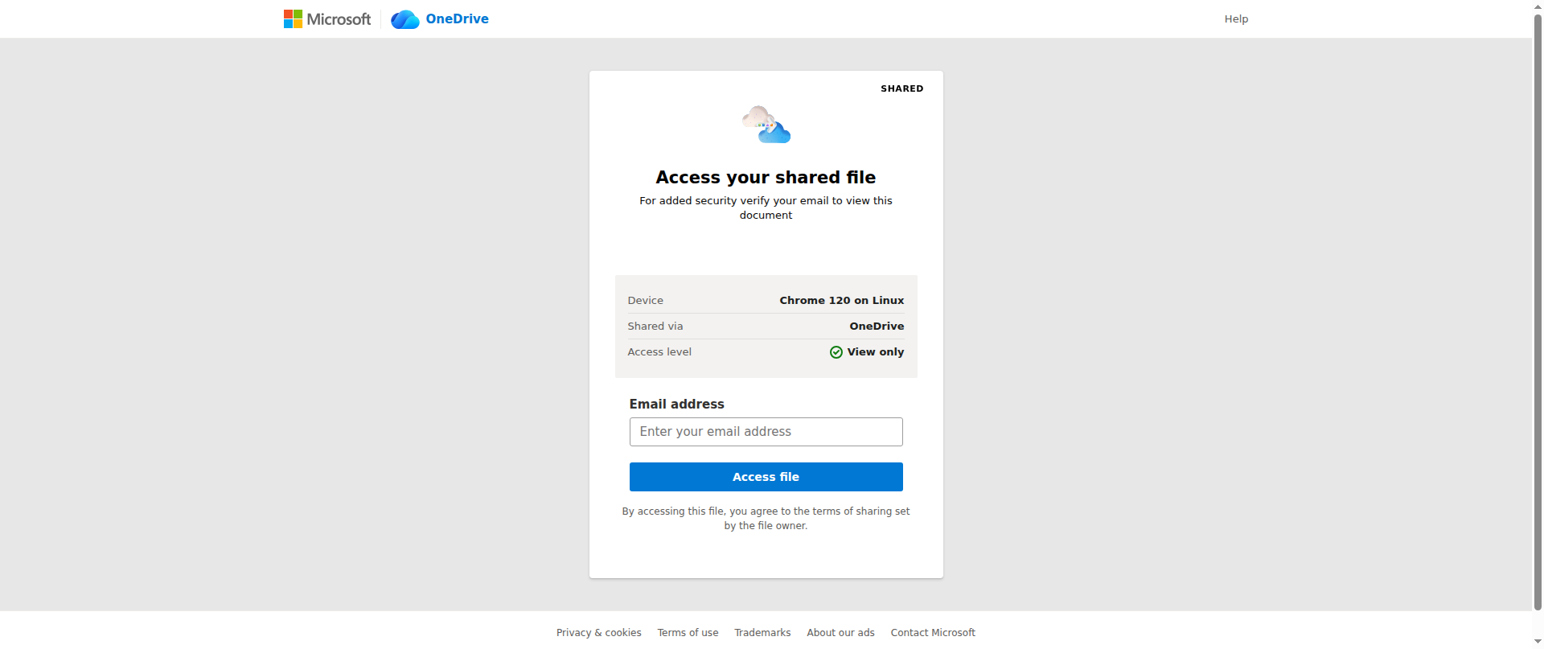Click the 'View only' access level text
1544x649 pixels.
click(x=875, y=352)
